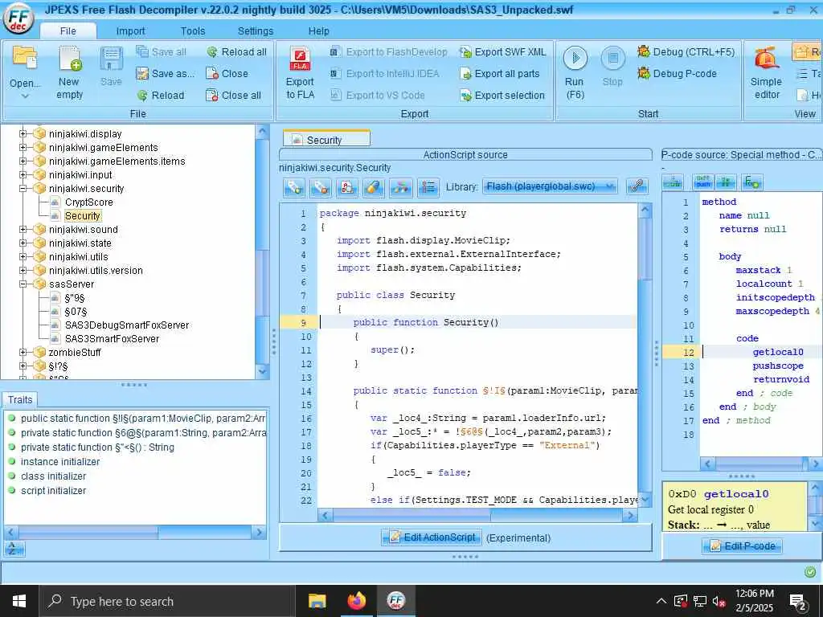Open the notification center icon
823x617 pixels.
[799, 603]
